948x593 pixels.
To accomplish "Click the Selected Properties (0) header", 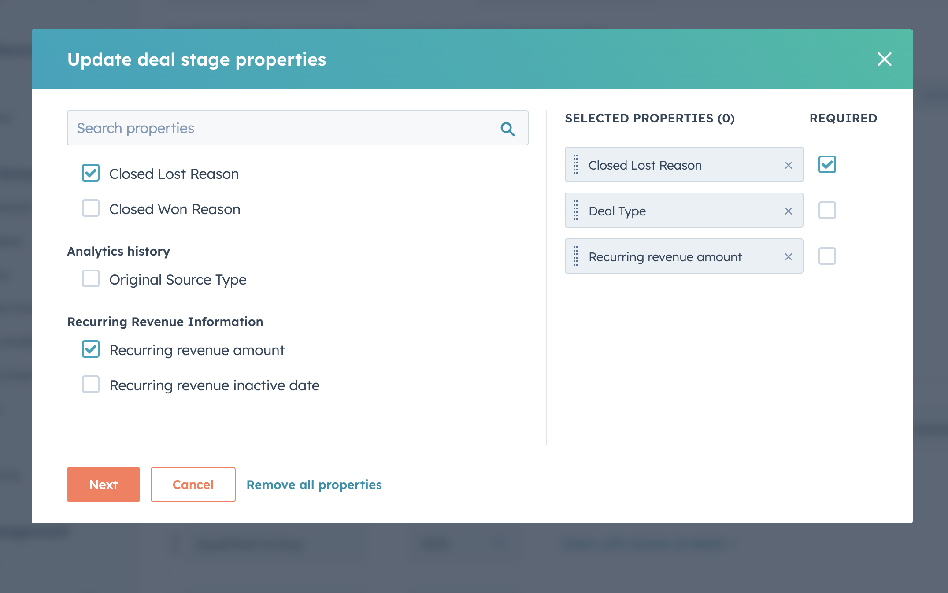I will tap(650, 118).
